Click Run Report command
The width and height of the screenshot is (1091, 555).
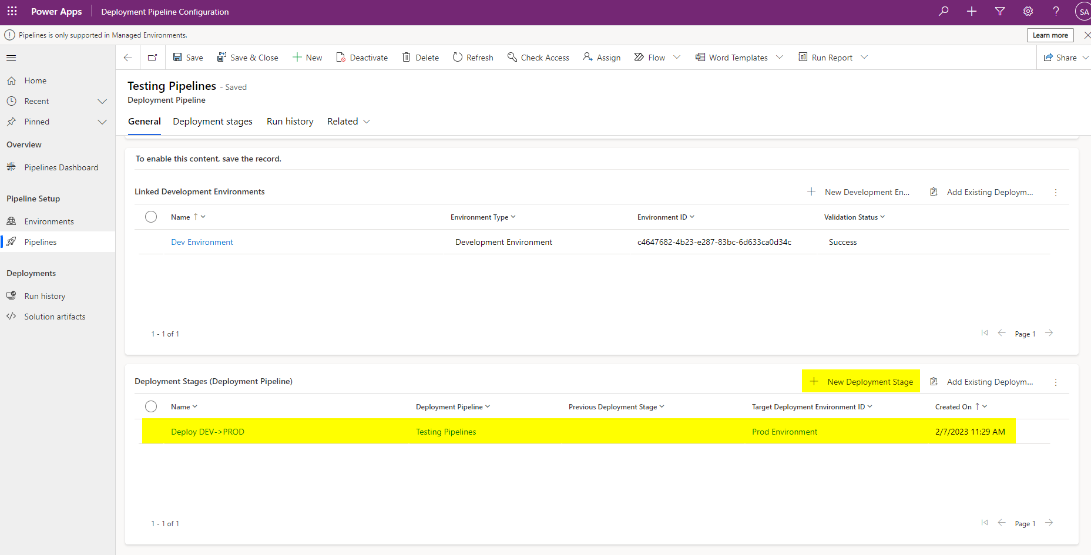[x=825, y=58]
